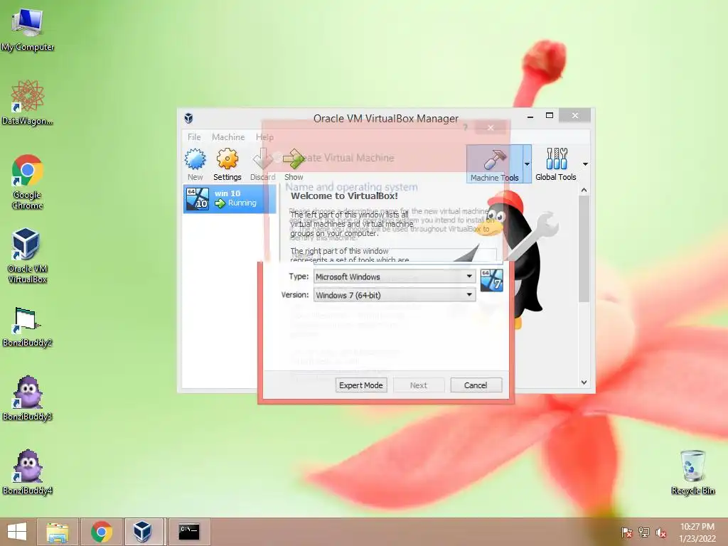Viewport: 728px width, 546px height.
Task: Click the VirtualBox taskbar icon
Action: (142, 532)
